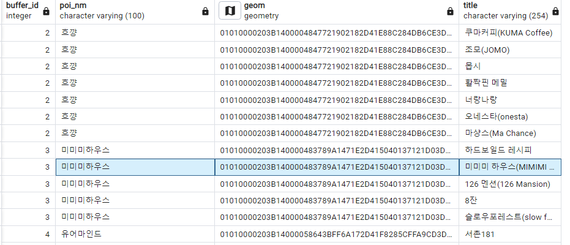Click buffer_id value 4 in 서촌181 row

[47, 234]
